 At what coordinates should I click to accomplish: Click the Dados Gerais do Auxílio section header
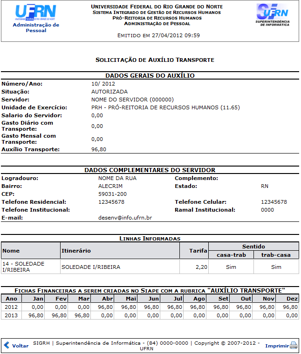[150, 75]
